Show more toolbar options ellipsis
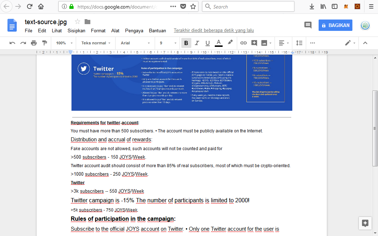 (313, 43)
